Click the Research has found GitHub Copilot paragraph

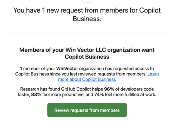click(87, 92)
